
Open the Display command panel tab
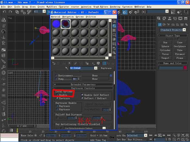180,18
